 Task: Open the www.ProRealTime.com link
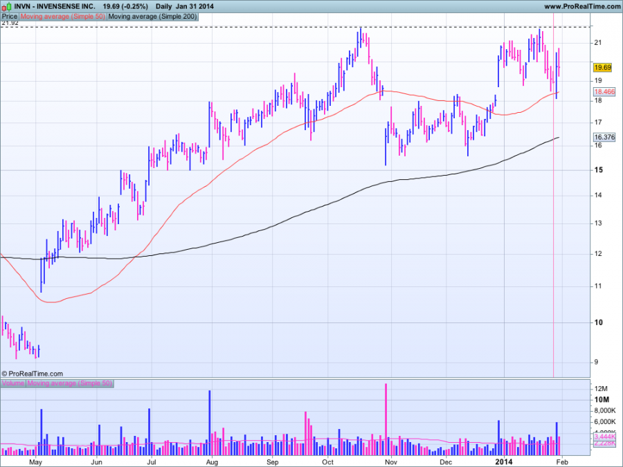[581, 6]
